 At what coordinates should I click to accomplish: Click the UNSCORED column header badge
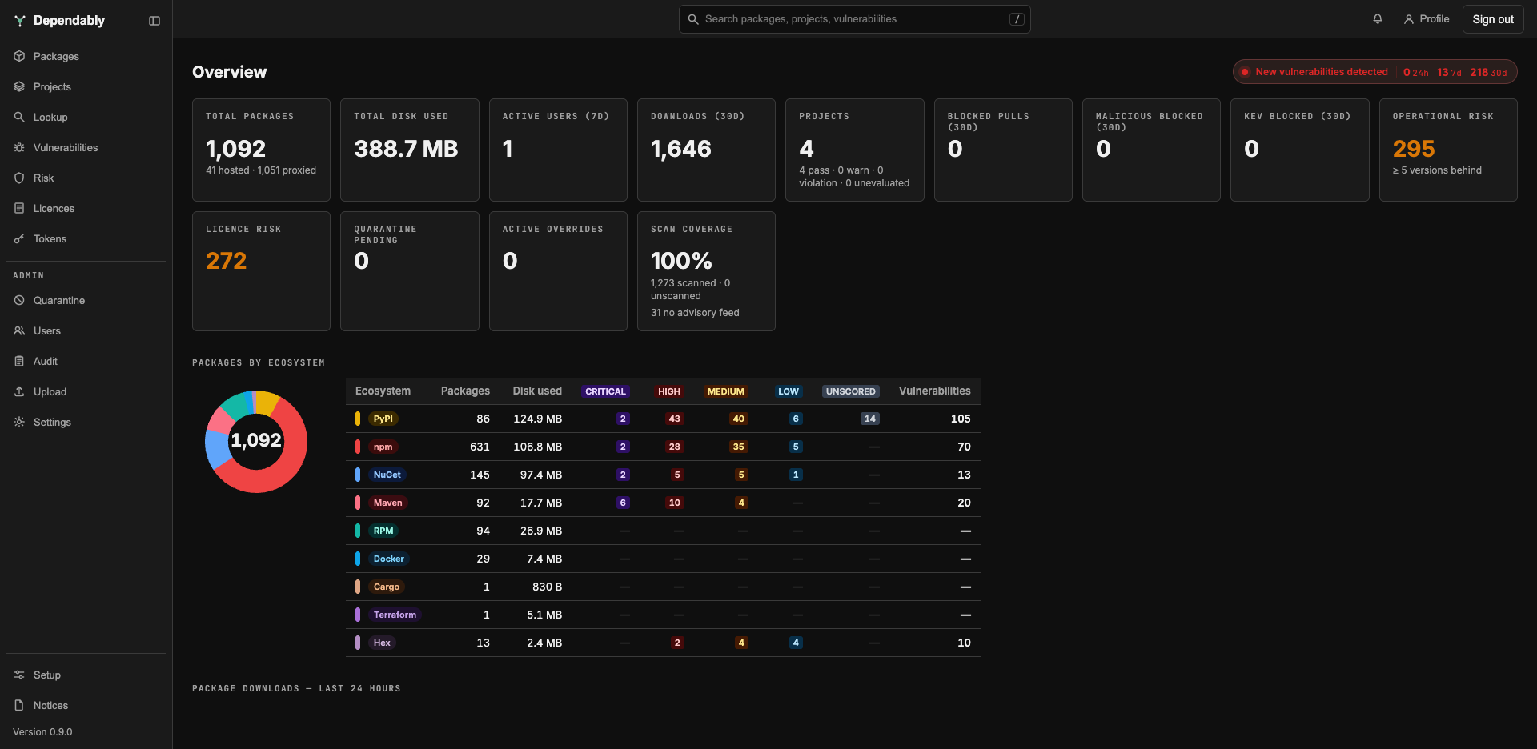point(851,391)
